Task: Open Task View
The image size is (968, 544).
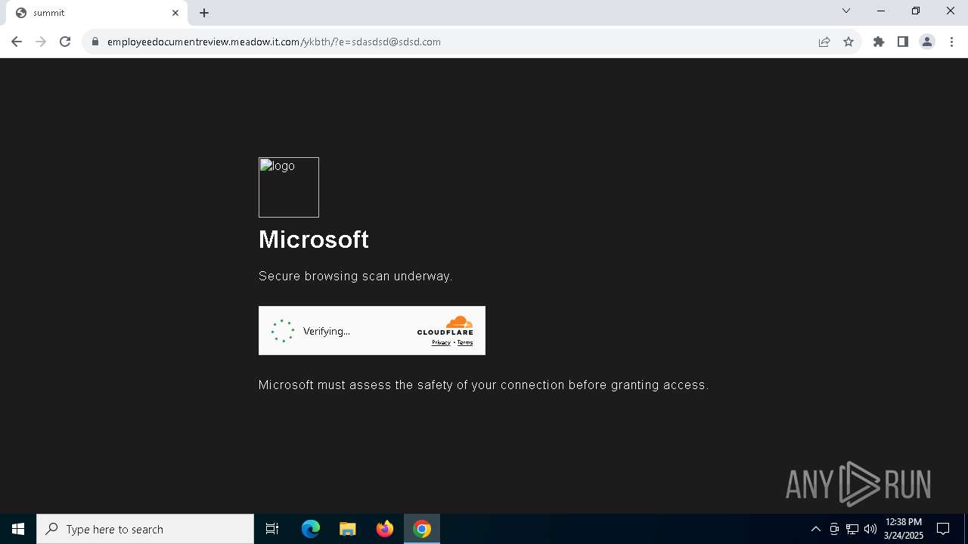Action: [272, 529]
